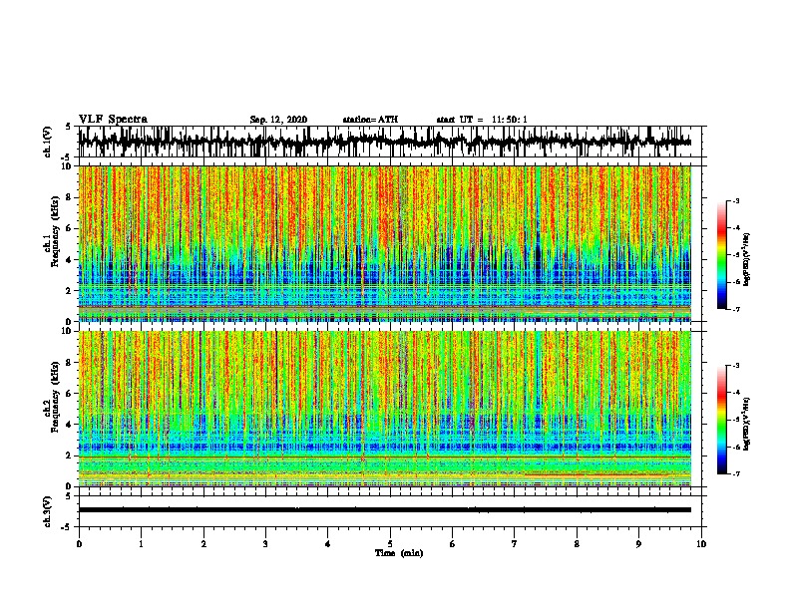790x610 pixels.
Task: Click the ch.2 spectrogram color scale bar
Action: coord(722,420)
